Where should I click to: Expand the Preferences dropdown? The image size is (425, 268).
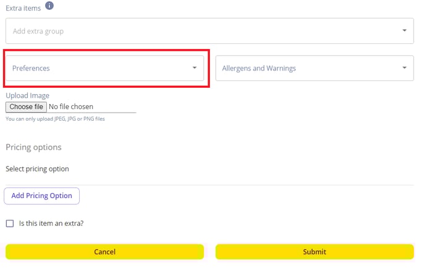tap(104, 68)
